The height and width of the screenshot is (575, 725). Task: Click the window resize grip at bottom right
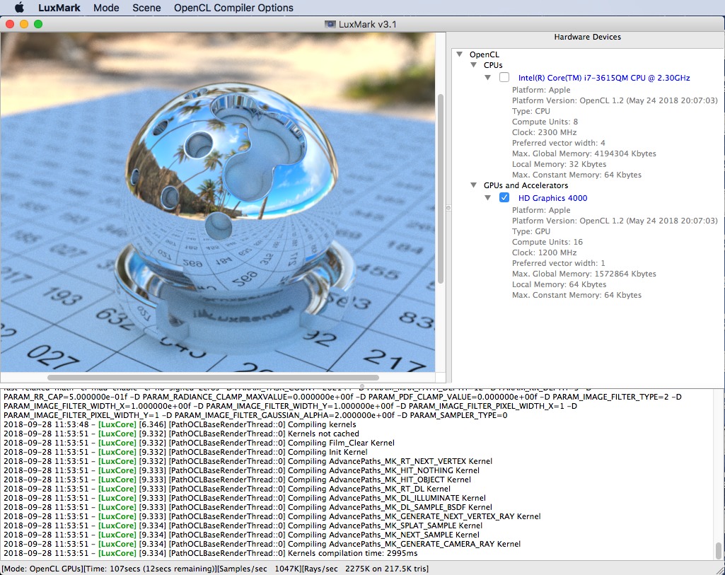720,570
